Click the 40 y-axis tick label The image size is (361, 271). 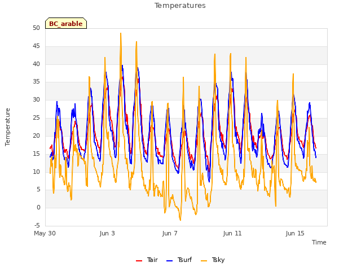[x=36, y=64]
